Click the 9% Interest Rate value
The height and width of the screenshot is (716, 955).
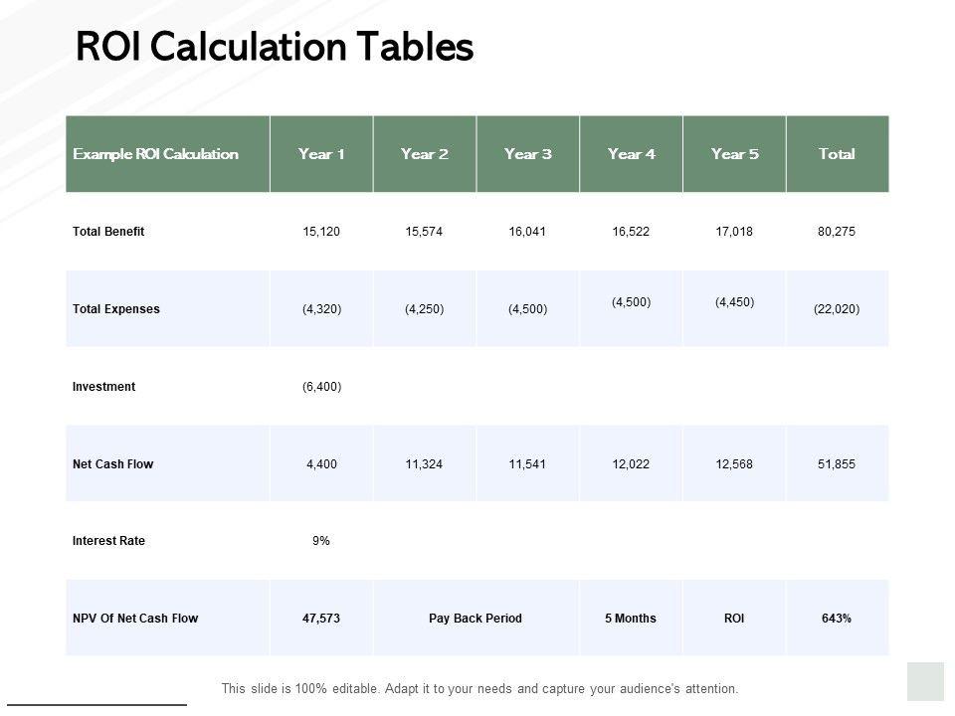pyautogui.click(x=321, y=542)
